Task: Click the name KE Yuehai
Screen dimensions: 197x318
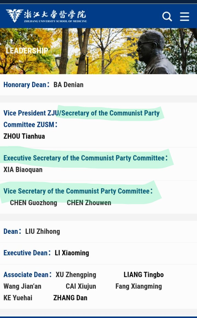Action: pos(18,298)
